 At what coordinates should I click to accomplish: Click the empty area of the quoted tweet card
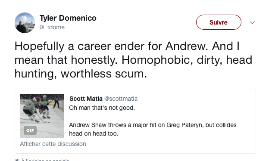coord(173,145)
